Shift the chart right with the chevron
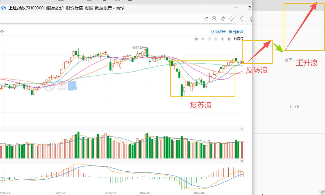 click(x=223, y=39)
